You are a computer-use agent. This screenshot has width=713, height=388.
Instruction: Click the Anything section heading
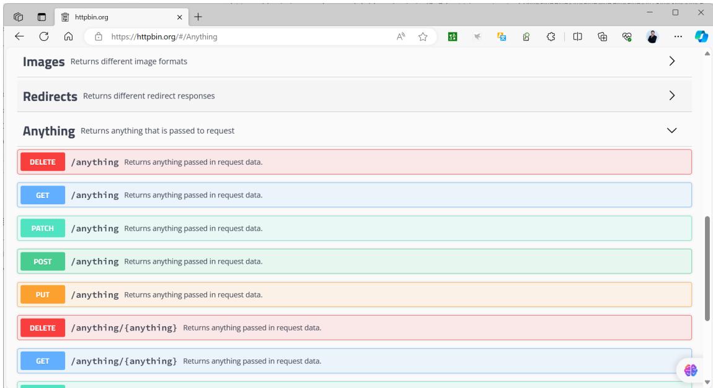tap(48, 131)
